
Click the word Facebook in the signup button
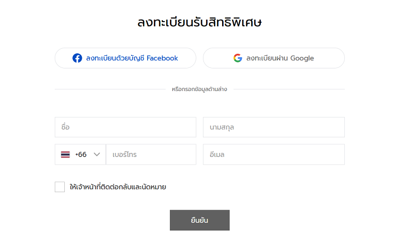point(162,58)
